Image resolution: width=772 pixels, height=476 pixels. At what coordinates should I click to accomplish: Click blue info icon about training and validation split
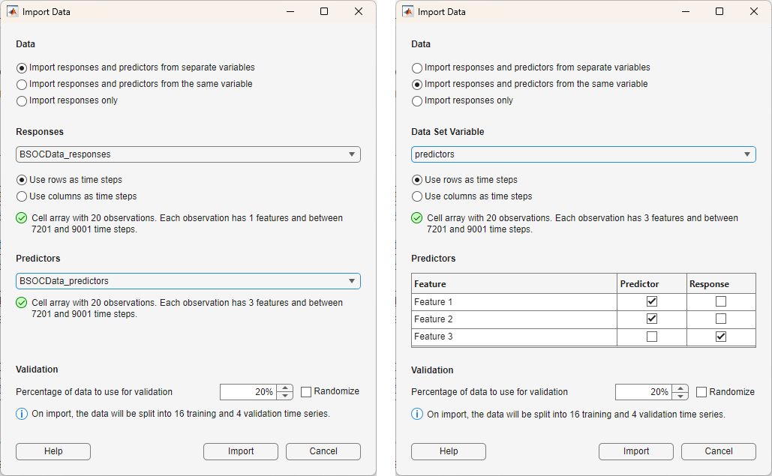point(20,414)
